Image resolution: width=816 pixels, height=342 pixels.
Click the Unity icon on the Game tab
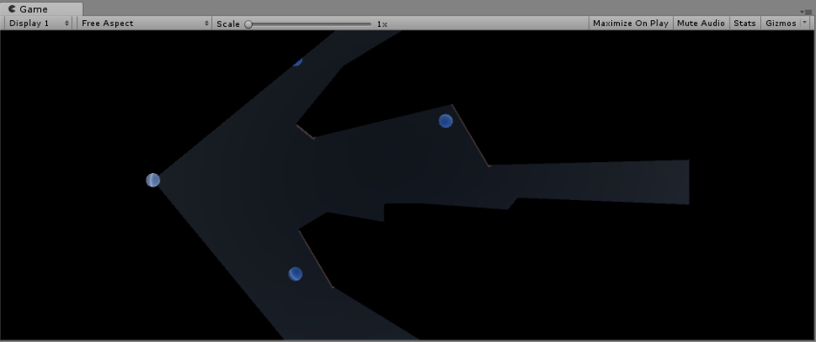click(x=12, y=9)
